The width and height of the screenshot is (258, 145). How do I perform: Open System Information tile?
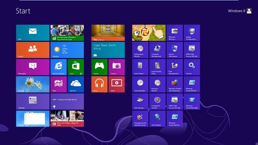pyautogui.click(x=175, y=50)
